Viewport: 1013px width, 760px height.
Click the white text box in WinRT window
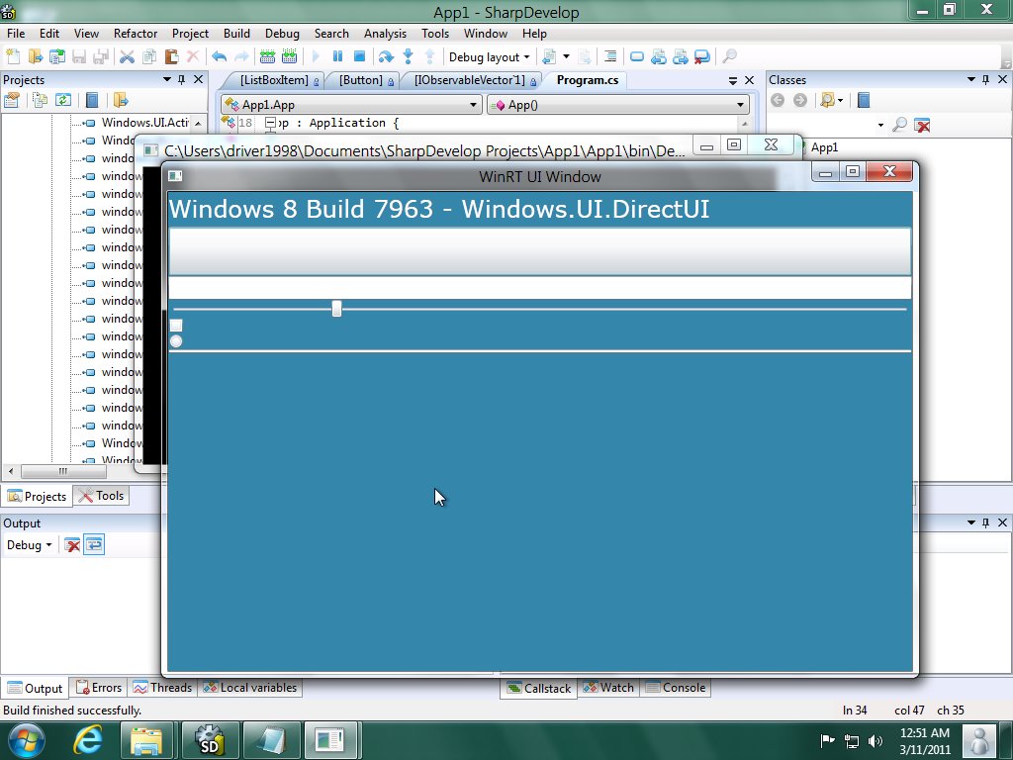[x=540, y=288]
